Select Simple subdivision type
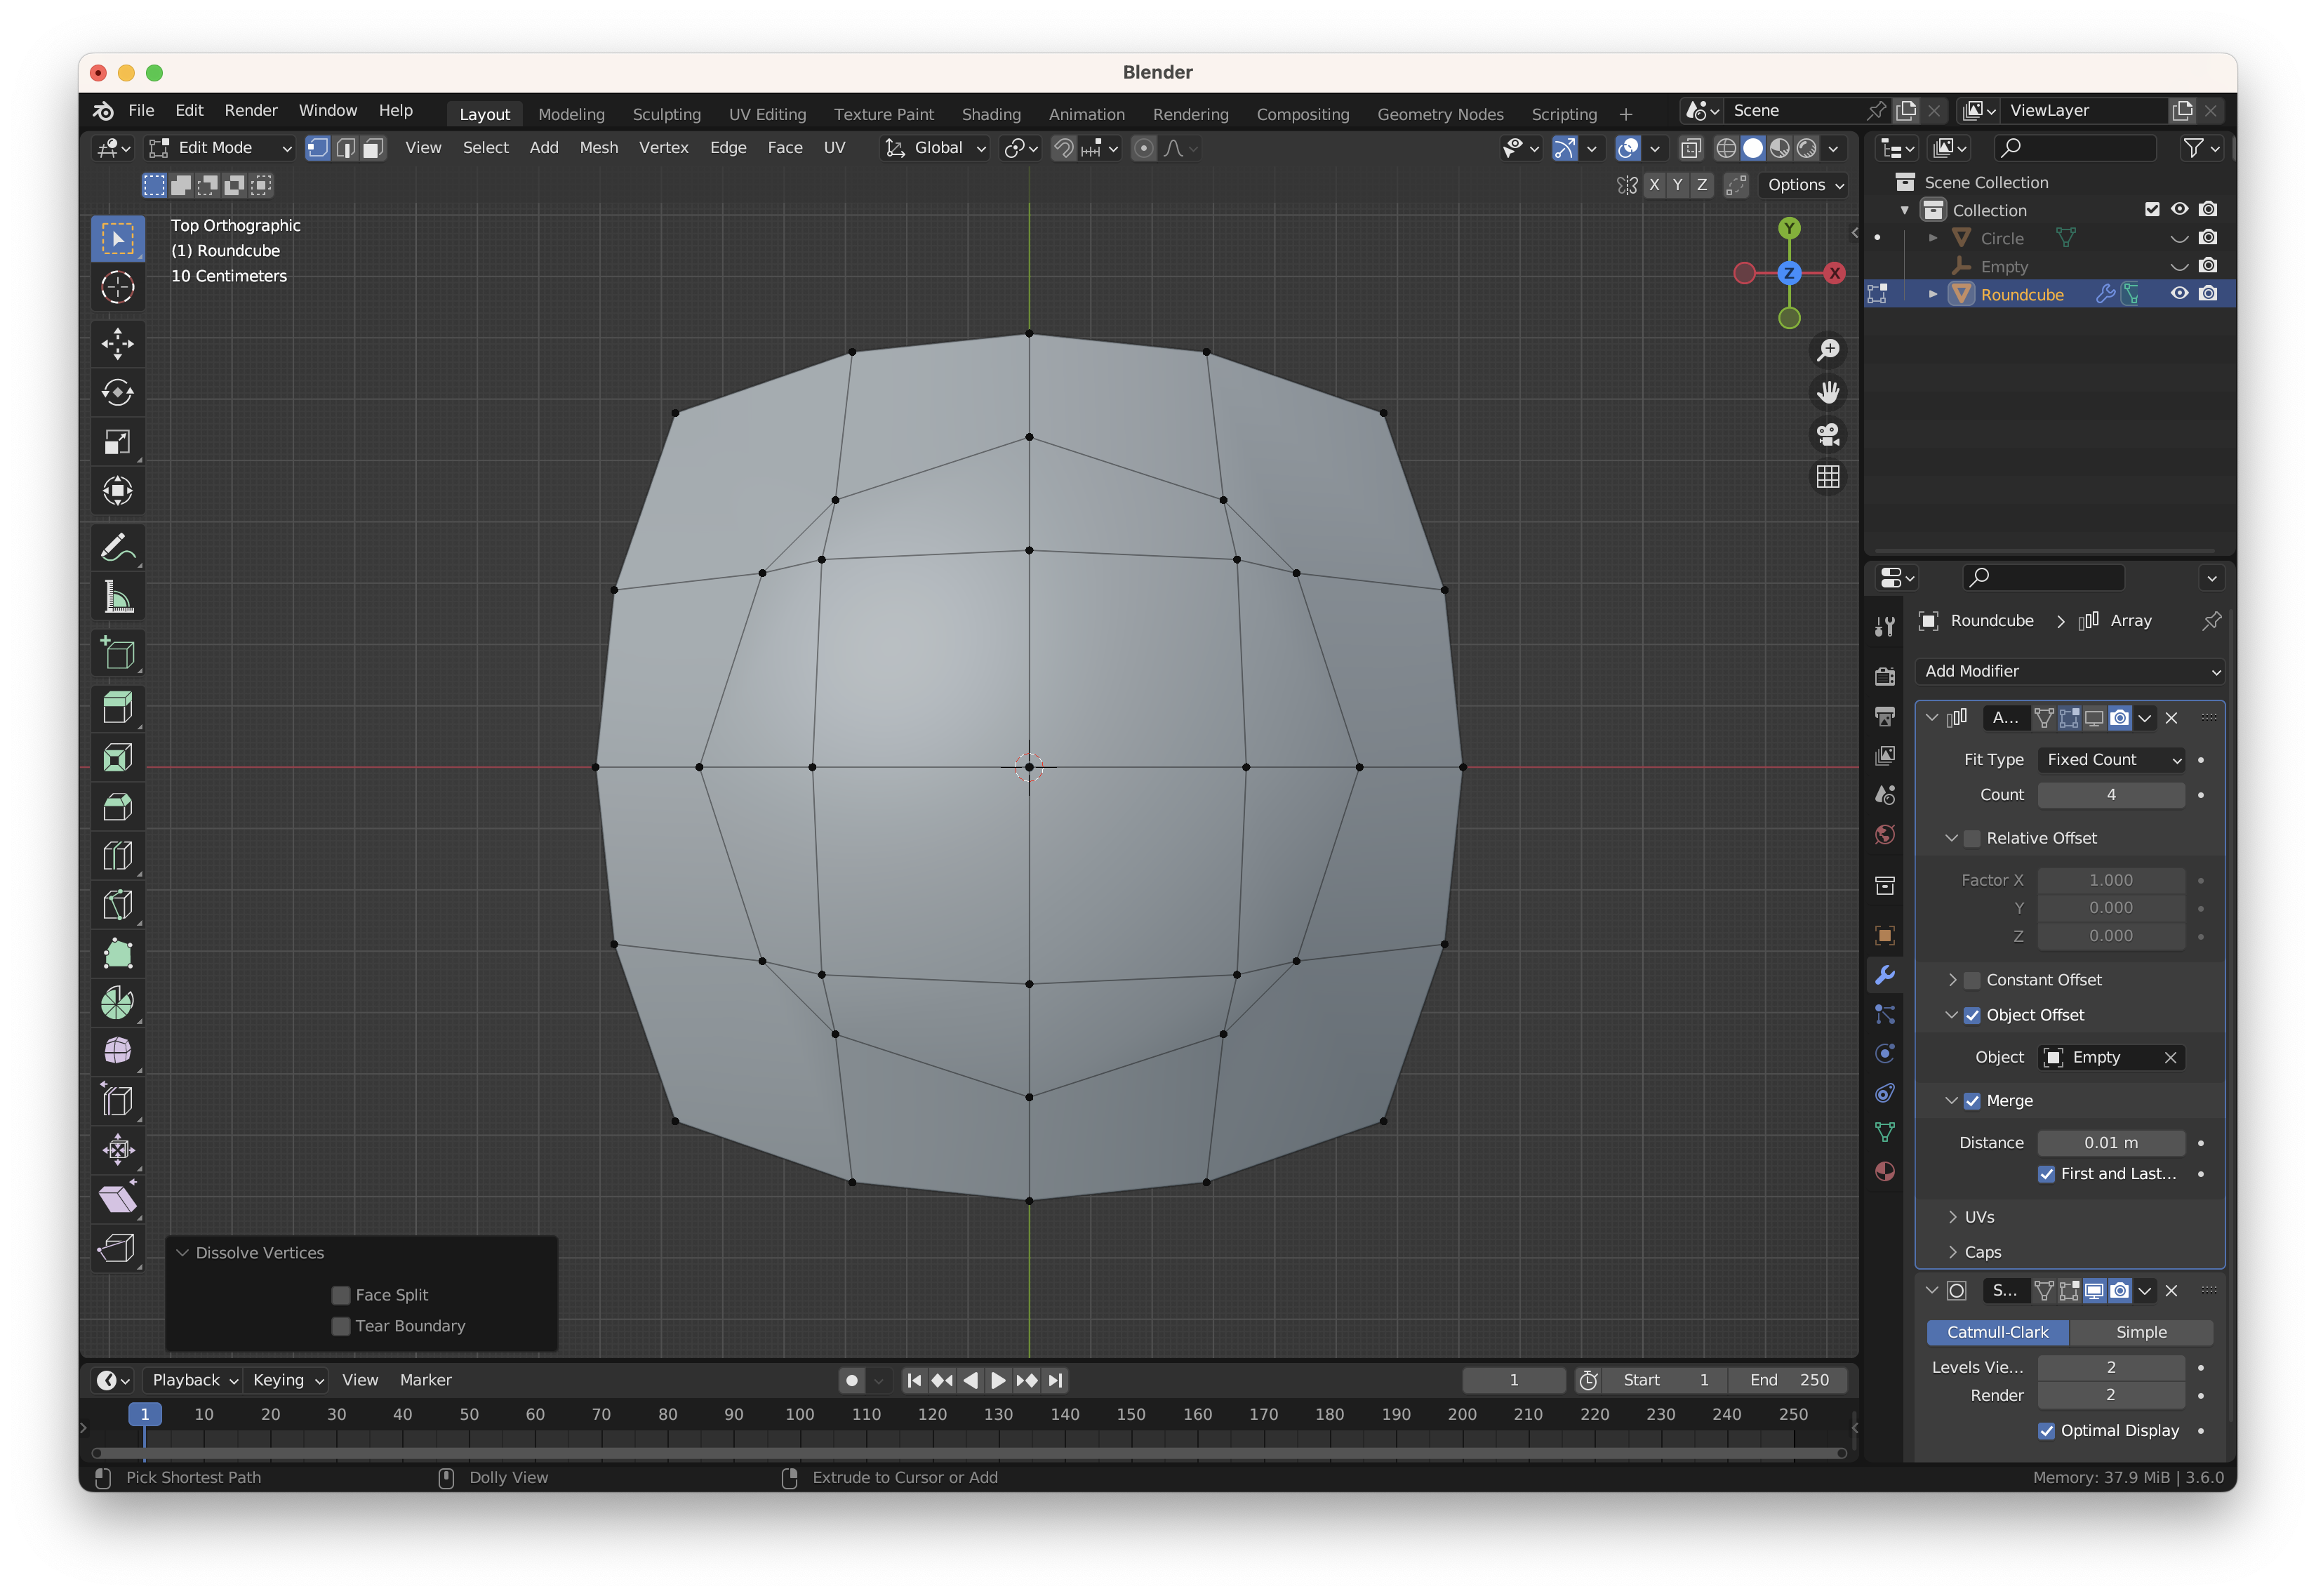 click(x=2141, y=1333)
